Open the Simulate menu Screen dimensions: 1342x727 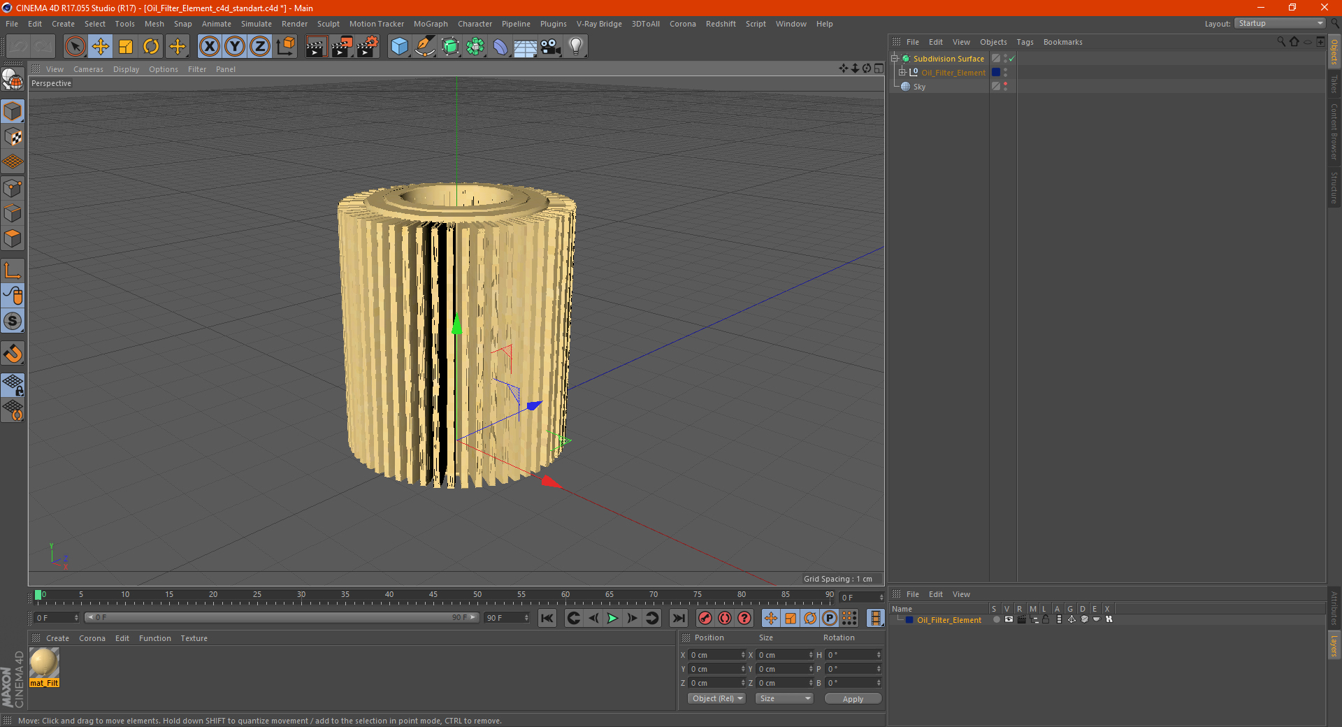tap(257, 24)
